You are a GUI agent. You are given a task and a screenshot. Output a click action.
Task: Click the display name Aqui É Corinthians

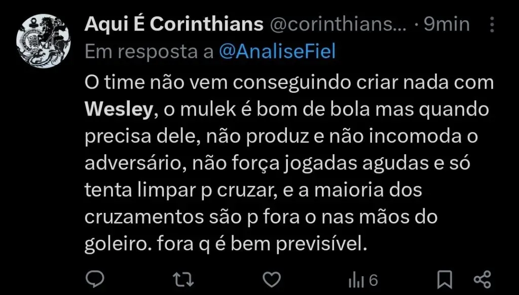(x=174, y=24)
